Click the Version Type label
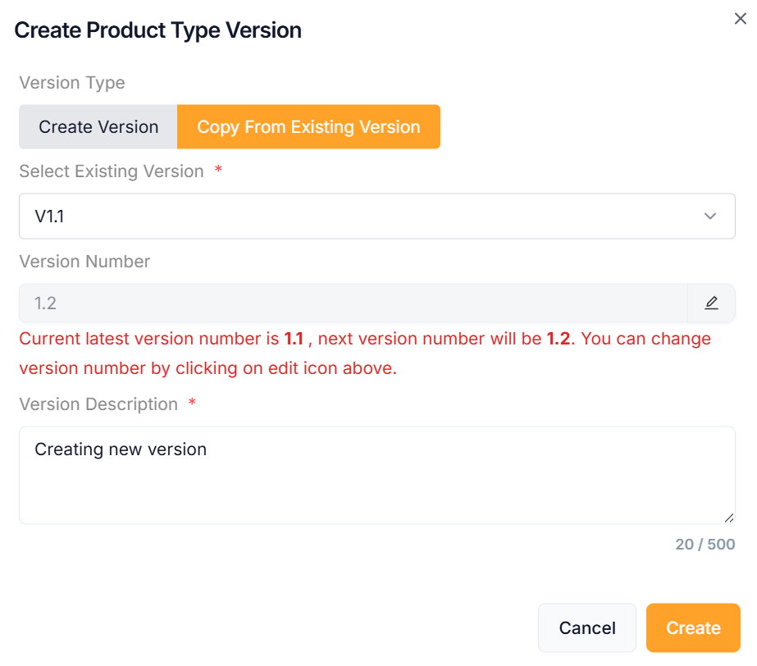Viewport: 757px width, 666px height. pos(72,83)
